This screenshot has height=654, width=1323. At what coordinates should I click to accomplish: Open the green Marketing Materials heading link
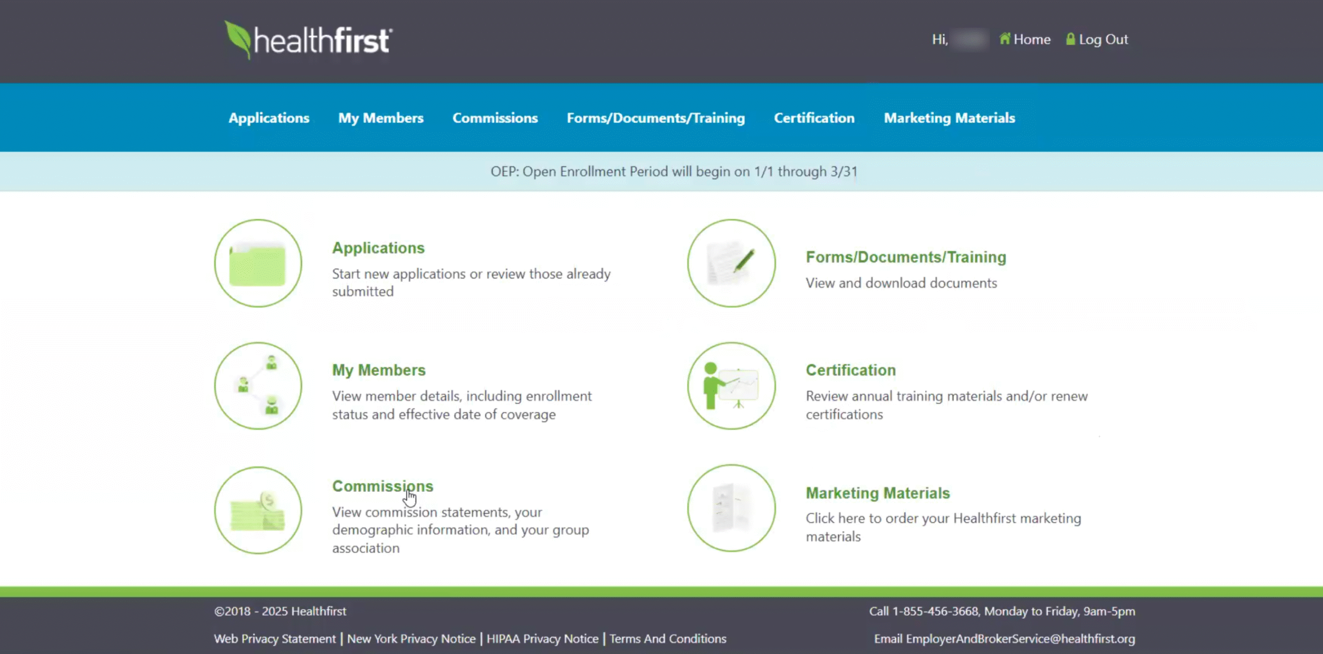pos(878,493)
